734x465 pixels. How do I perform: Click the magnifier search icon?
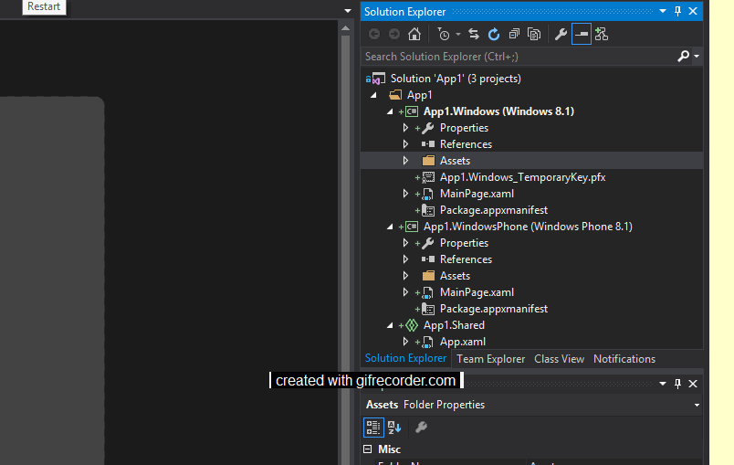pos(683,57)
